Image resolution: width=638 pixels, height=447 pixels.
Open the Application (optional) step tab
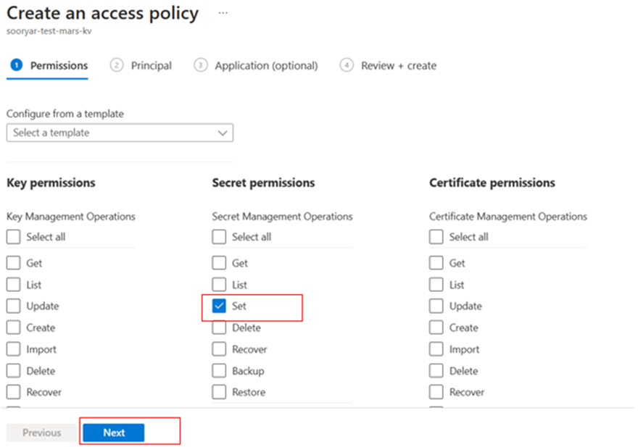coord(256,65)
